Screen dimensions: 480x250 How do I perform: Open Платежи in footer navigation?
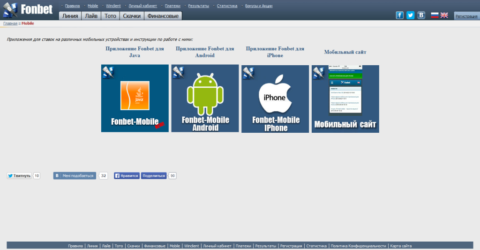243,246
